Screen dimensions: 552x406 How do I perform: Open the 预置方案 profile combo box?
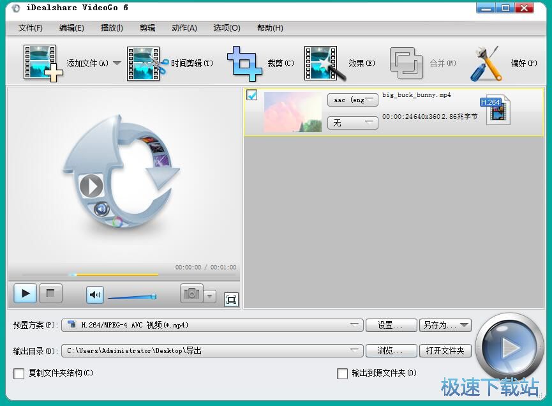[x=213, y=325]
